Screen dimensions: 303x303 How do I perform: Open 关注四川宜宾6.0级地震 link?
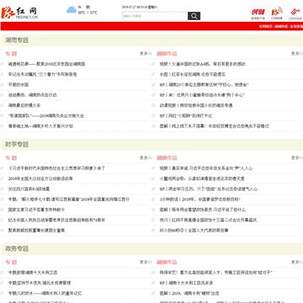coord(29,189)
